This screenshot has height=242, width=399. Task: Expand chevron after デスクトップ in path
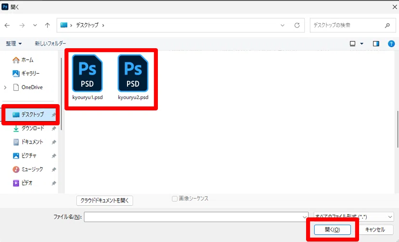point(103,25)
